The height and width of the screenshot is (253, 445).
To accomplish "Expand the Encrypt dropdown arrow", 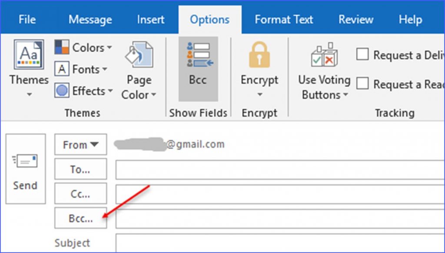I will (x=259, y=95).
